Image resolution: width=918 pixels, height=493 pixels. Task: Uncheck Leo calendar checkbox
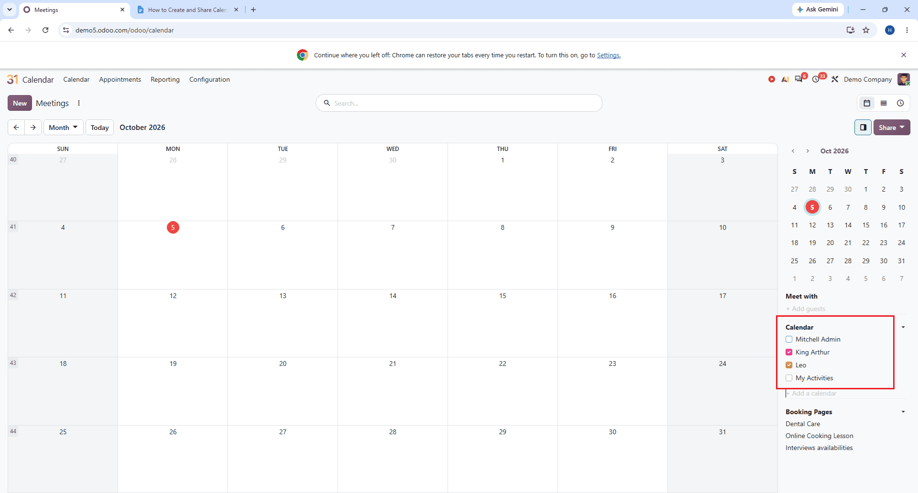coord(789,365)
